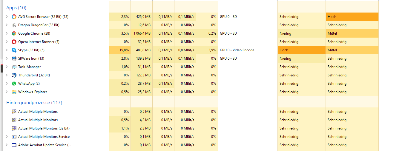408x151 pixels.
Task: Click the GPU 0 - Video Encode cell
Action: (237, 50)
